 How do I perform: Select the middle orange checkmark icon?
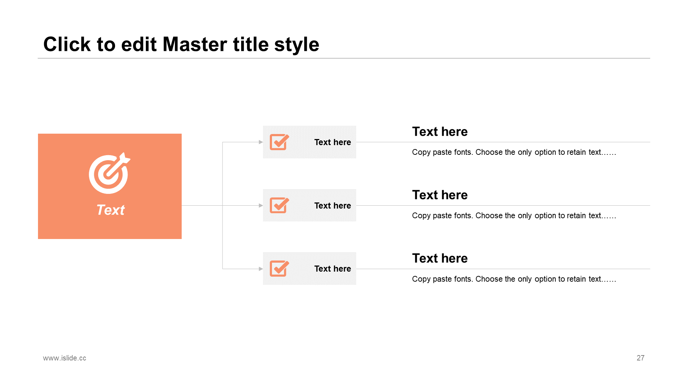279,205
